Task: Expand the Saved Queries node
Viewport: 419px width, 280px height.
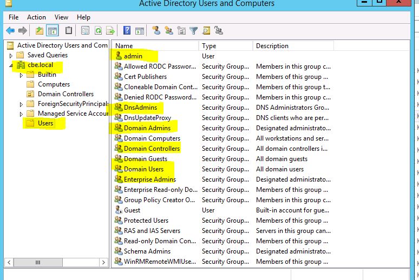Action: 11,56
